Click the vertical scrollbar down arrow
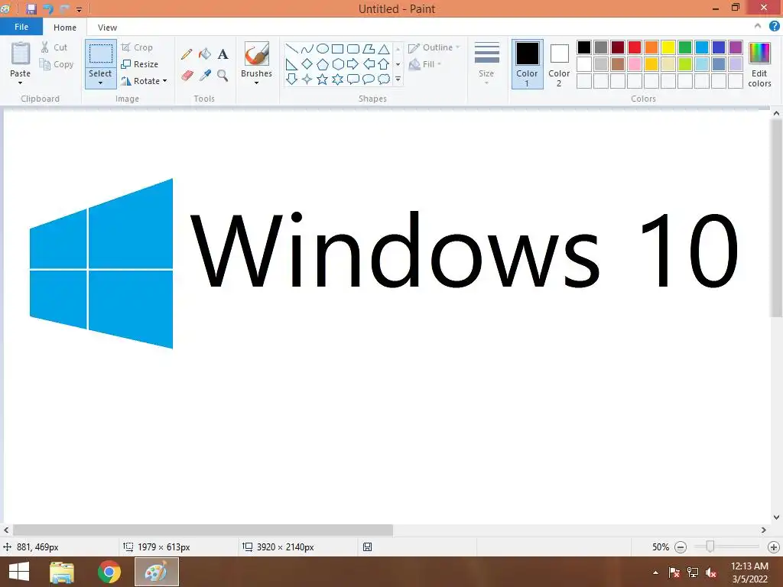 777,517
